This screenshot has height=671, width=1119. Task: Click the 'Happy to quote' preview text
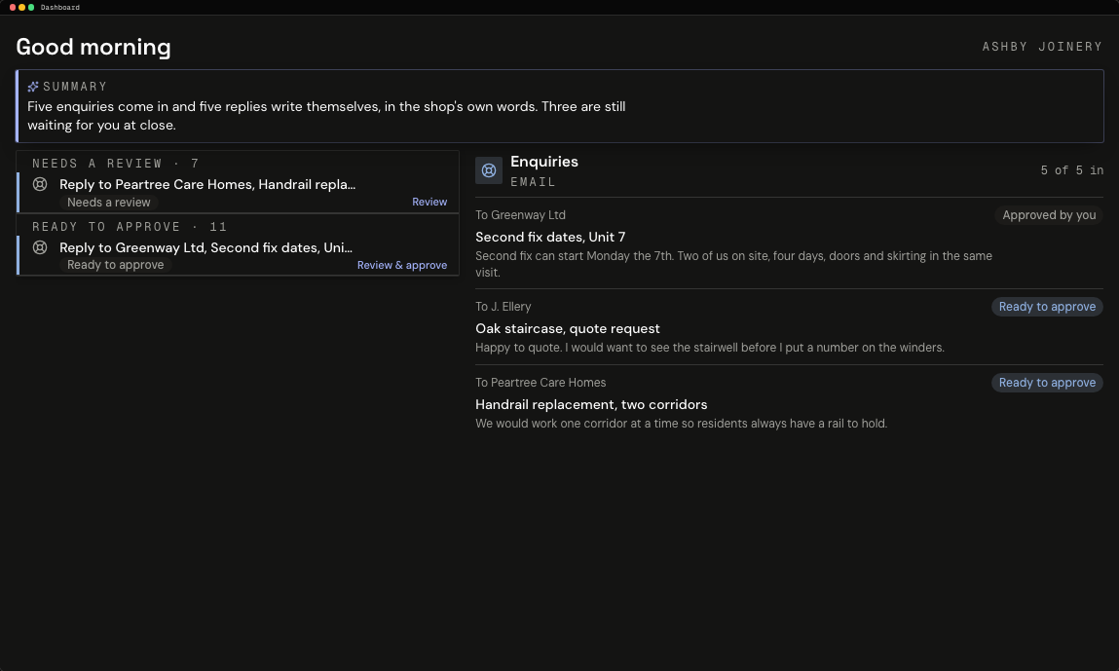pyautogui.click(x=709, y=348)
